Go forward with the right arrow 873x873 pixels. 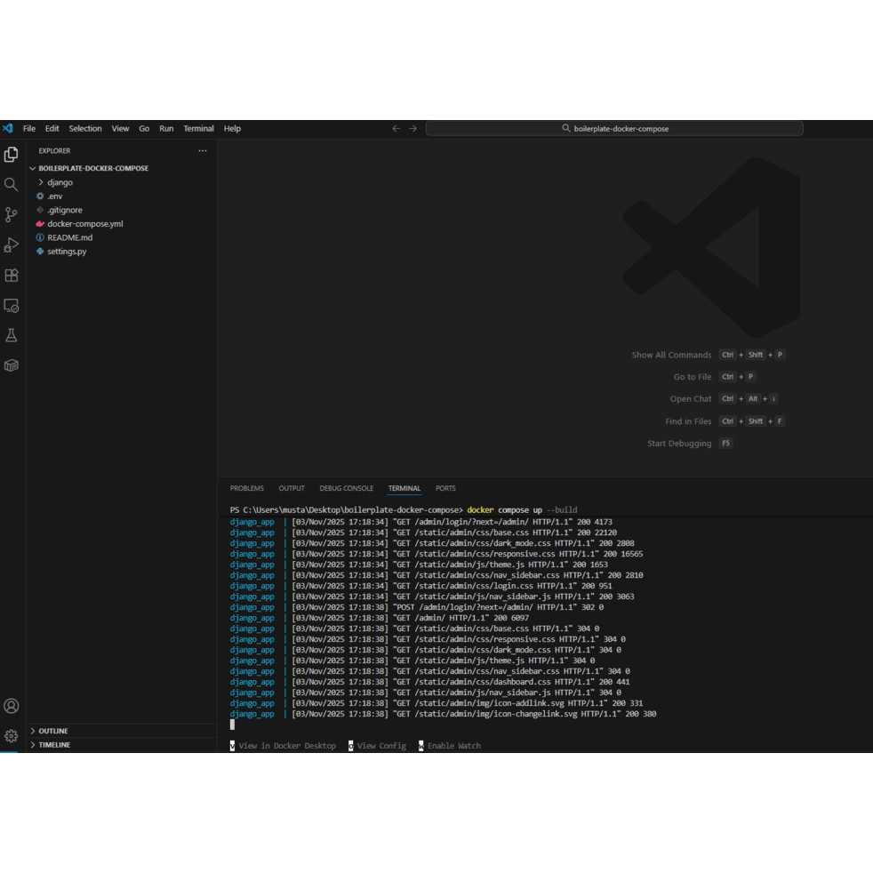(x=412, y=129)
